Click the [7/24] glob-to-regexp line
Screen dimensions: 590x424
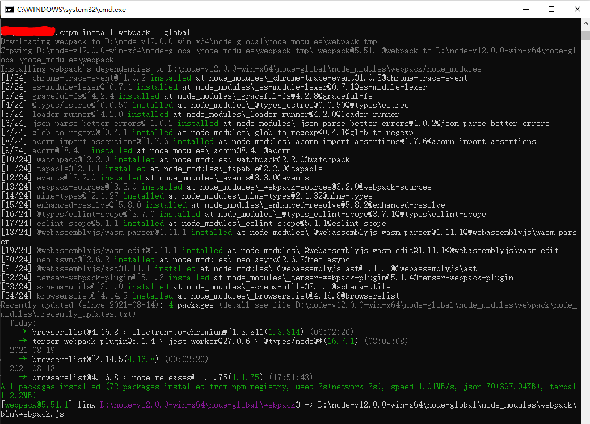(207, 133)
